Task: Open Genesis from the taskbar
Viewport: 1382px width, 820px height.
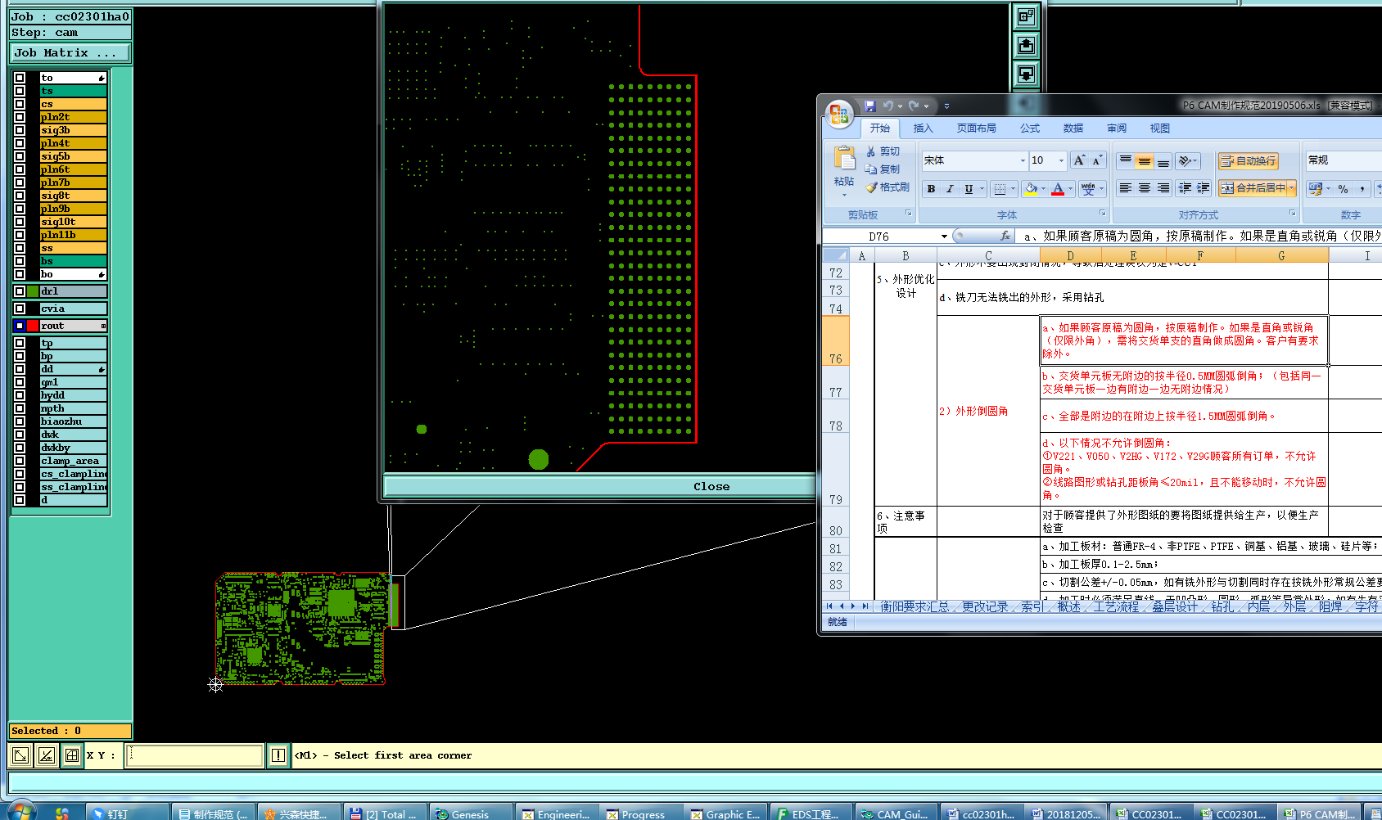Action: coord(471,813)
